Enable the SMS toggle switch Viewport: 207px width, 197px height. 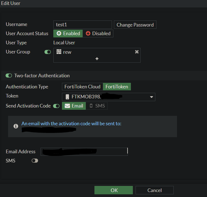tap(35, 161)
